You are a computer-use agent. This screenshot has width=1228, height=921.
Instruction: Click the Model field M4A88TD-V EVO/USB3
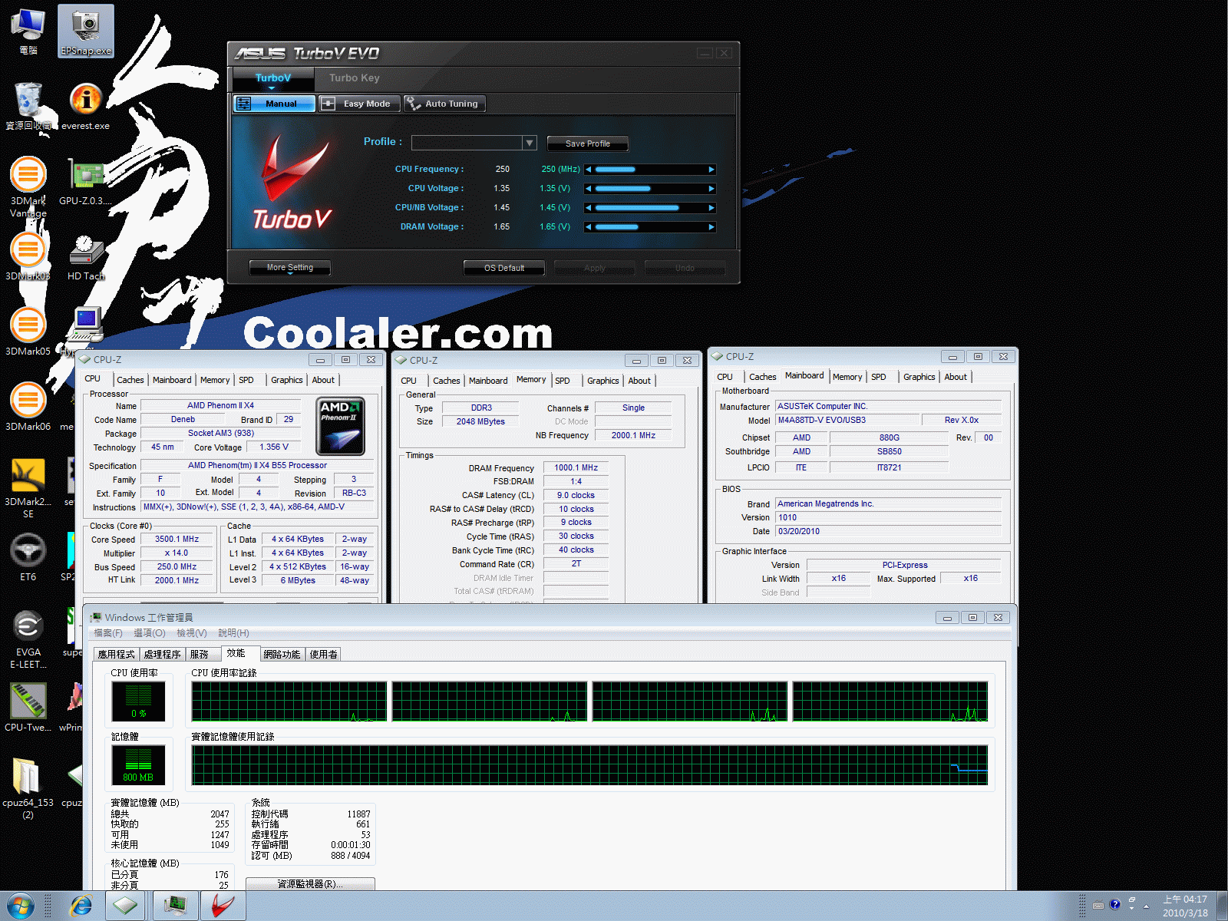847,420
